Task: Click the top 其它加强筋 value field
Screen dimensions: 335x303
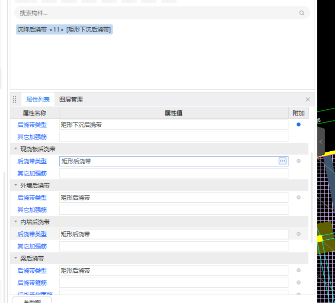Action: (174, 137)
